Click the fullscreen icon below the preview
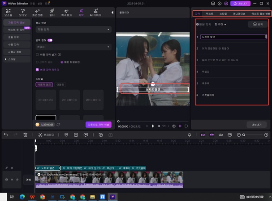This screenshot has width=272, height=201. pos(186,126)
